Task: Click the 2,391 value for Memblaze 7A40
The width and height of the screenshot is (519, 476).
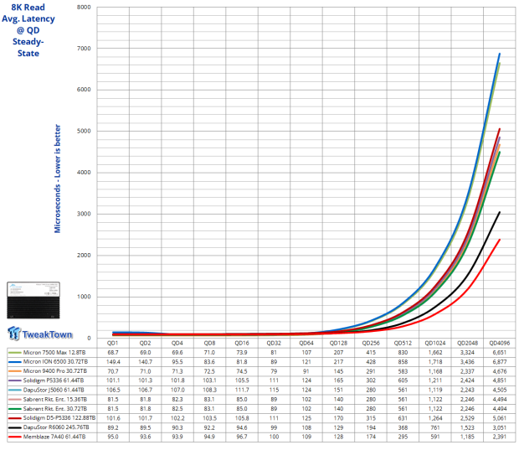Action: coord(500,437)
